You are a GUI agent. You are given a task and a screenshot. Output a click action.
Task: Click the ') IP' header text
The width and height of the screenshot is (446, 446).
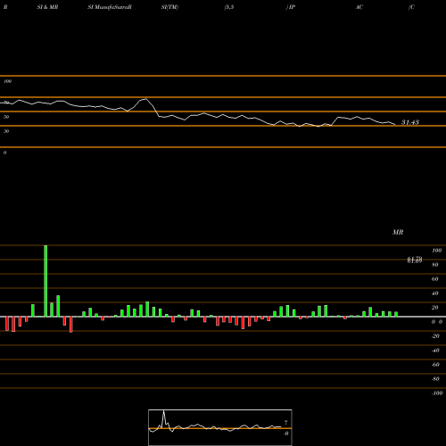coord(291,7)
